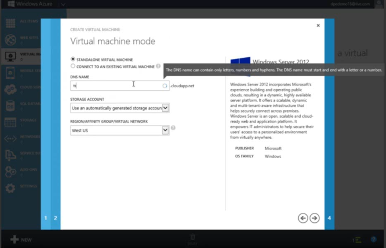Click the user avatar icon at top right
Image resolution: width=386 pixels, height=248 pixels.
[379, 4]
